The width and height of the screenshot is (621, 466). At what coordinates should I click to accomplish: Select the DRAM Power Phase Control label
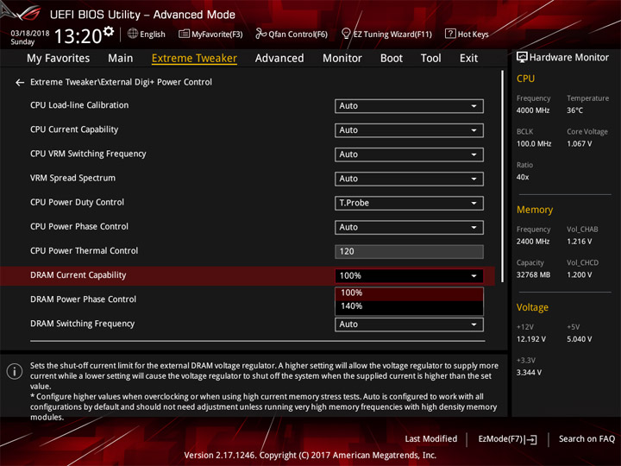tap(83, 299)
